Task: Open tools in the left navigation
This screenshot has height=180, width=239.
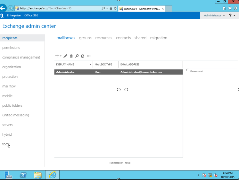Action: 6,144
